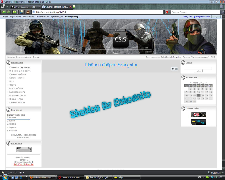Open the Архив опросов link

pos(29,135)
